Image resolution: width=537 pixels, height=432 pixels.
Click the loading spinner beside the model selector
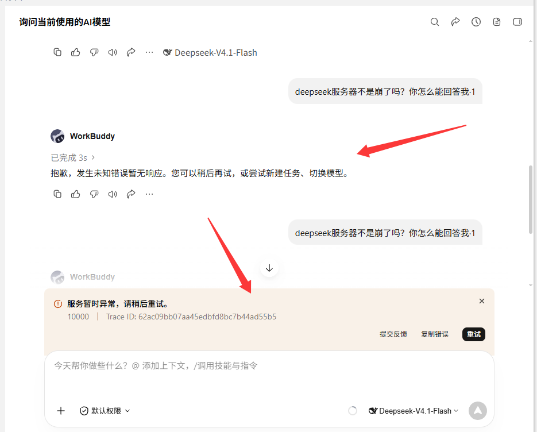(x=353, y=410)
